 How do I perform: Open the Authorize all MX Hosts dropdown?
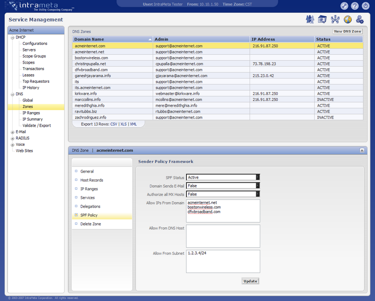[223, 194]
